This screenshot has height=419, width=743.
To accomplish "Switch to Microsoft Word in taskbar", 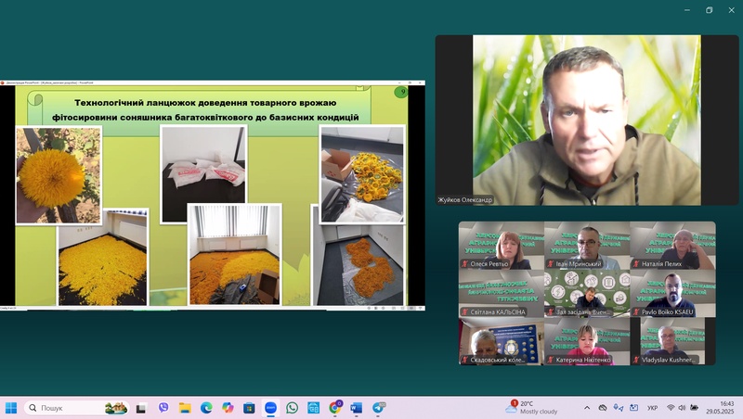I will coord(357,408).
